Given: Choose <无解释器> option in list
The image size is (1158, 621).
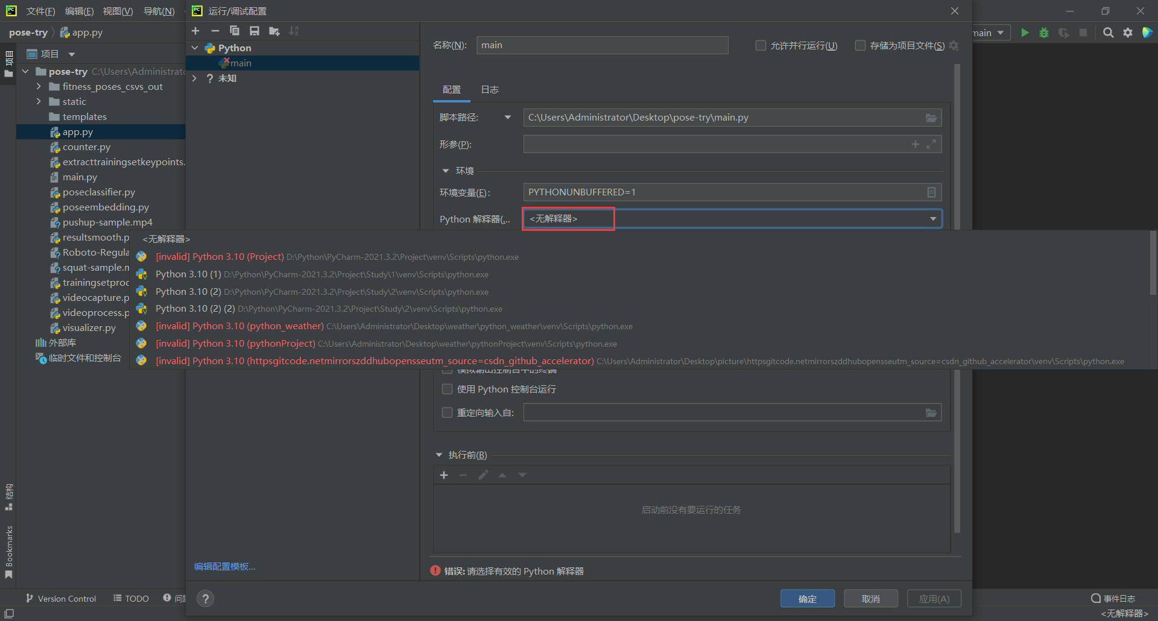Looking at the screenshot, I should click(166, 239).
